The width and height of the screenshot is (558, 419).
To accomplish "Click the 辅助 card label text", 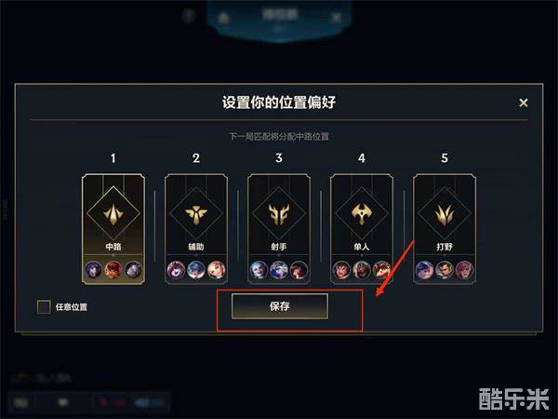I will 196,246.
